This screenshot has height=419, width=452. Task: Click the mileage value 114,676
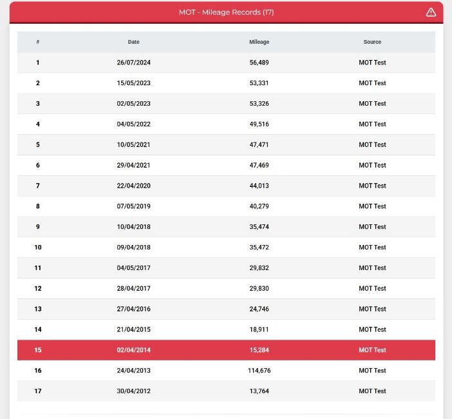[259, 371]
